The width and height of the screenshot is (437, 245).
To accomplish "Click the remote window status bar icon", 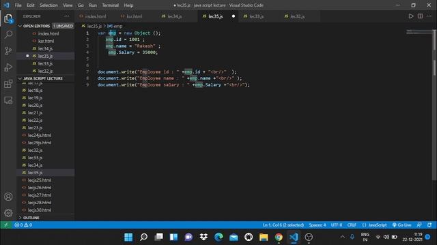I will tap(6, 225).
